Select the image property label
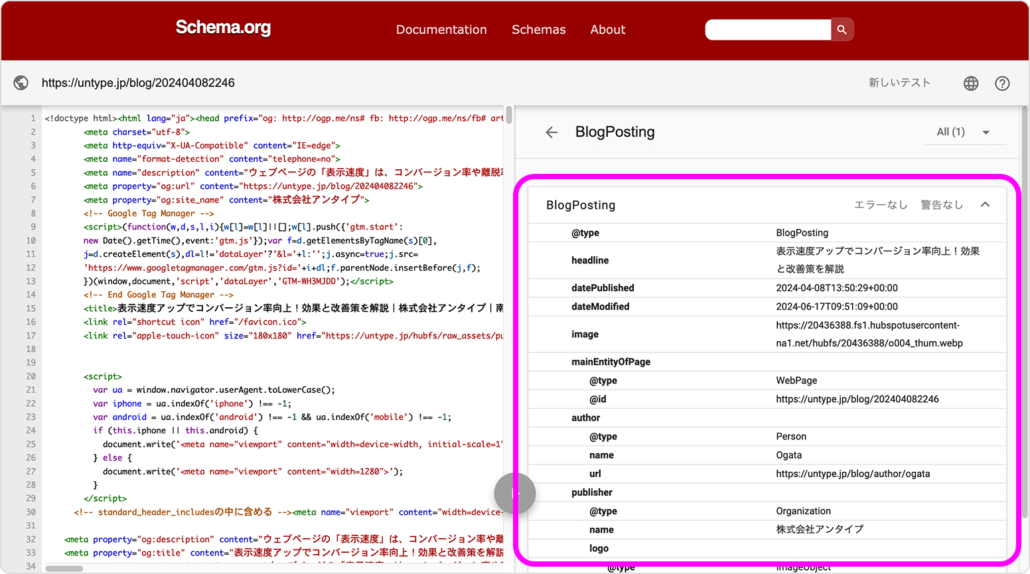 click(585, 334)
